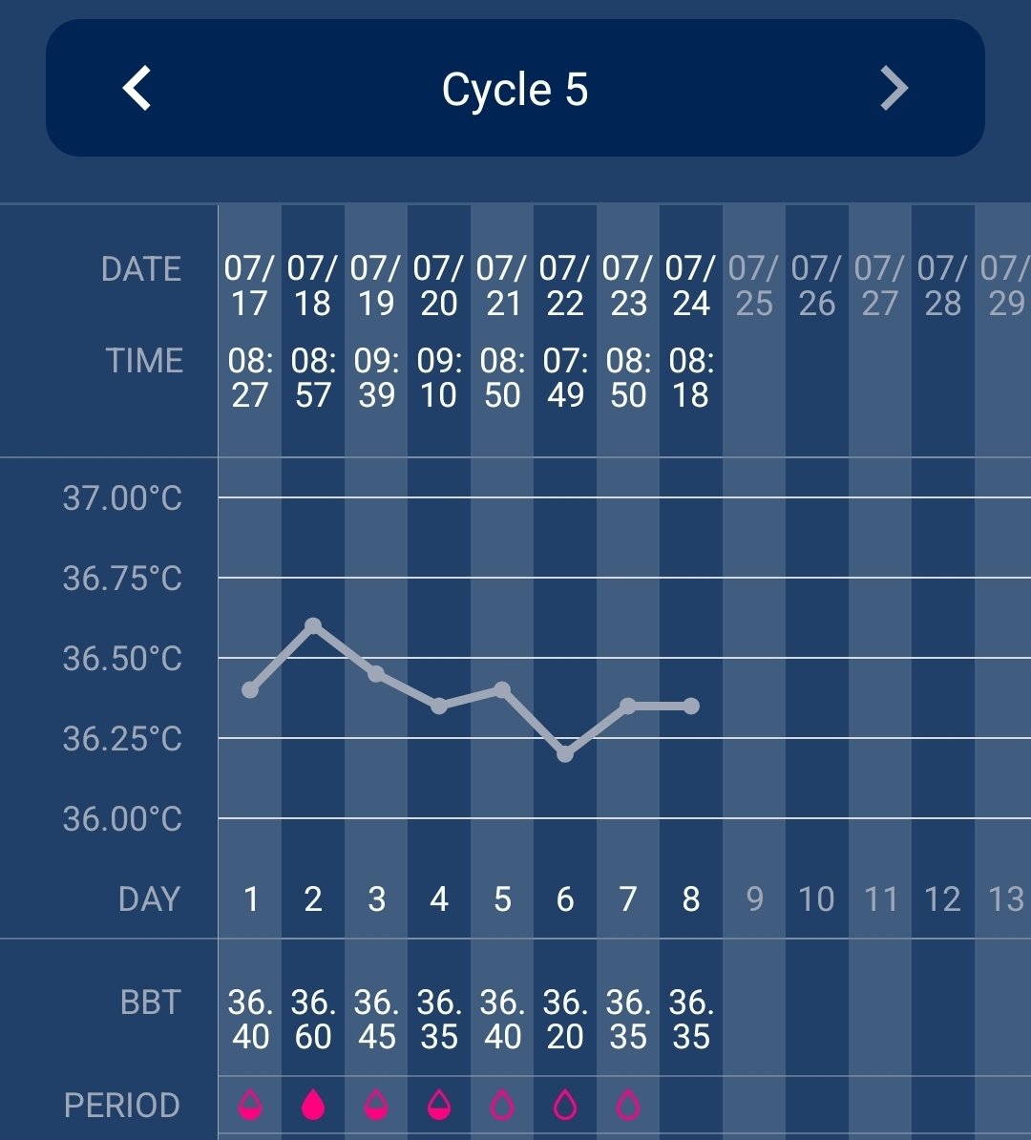Select the 07/24 date column header

coord(691,285)
